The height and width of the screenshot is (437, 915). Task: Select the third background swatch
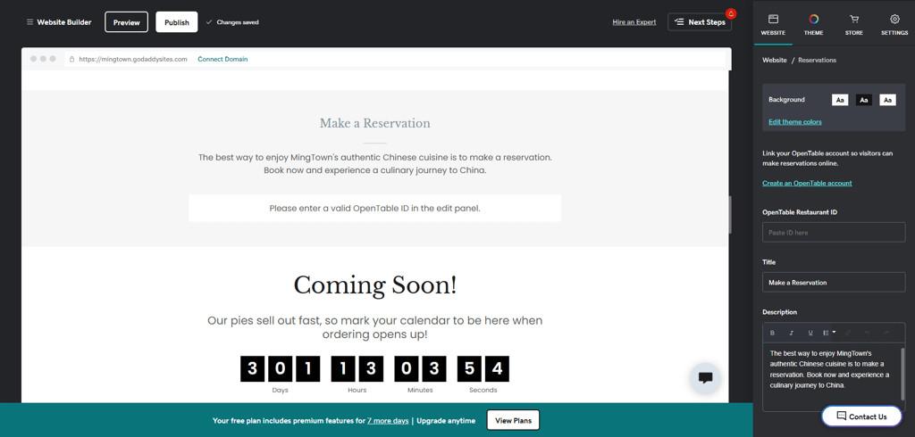(x=887, y=100)
